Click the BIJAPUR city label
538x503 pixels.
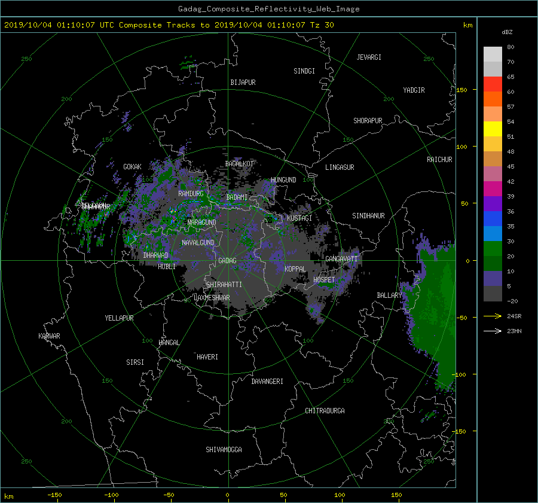[243, 83]
